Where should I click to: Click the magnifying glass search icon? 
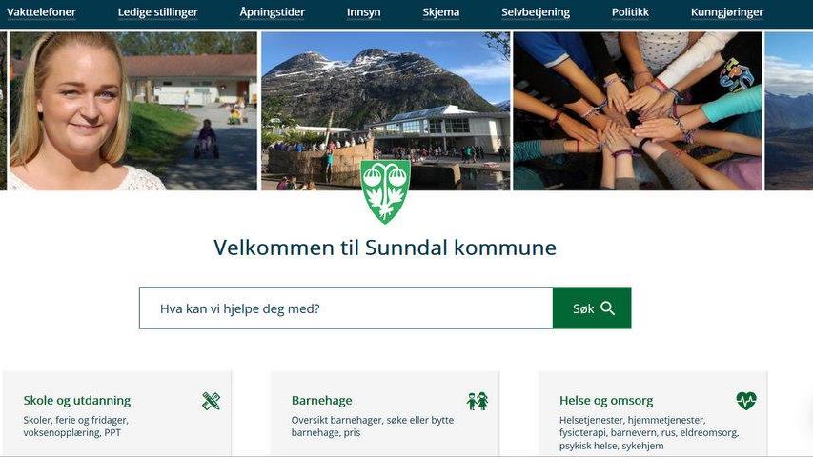click(608, 308)
